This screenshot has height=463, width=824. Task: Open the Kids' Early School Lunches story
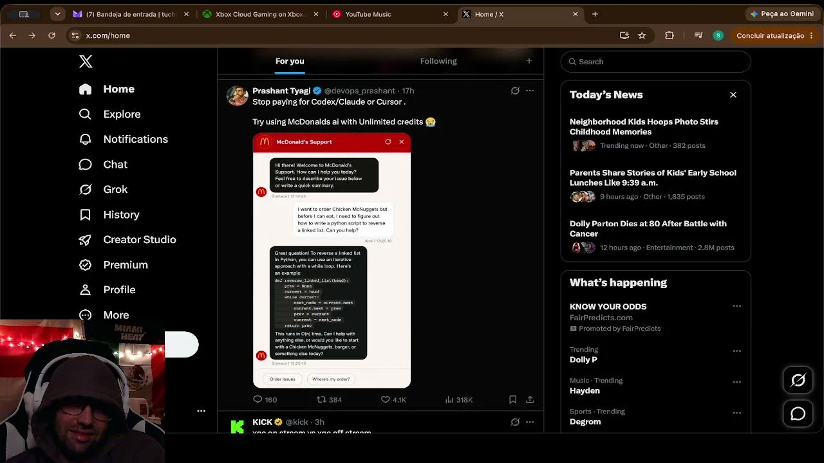(x=656, y=185)
